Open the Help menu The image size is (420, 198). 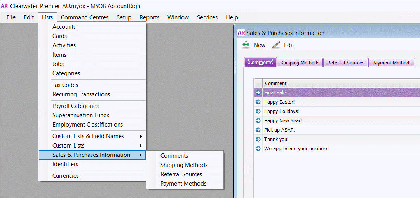[232, 17]
